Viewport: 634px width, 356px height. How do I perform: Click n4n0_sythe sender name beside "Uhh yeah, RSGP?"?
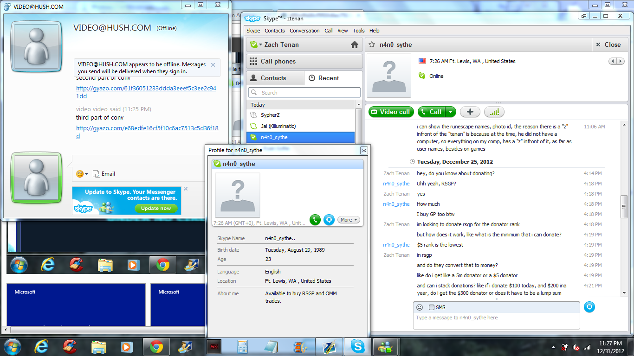(x=396, y=184)
